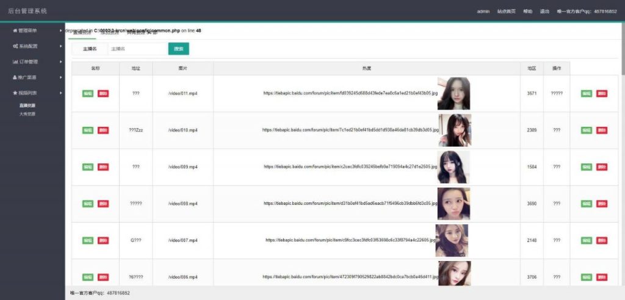625x300 pixels.
Task: Click the admin username in the header
Action: pyautogui.click(x=483, y=11)
